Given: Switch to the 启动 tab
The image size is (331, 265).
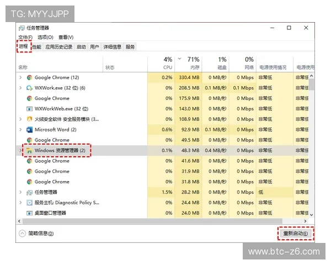Looking at the screenshot, I should click(81, 47).
